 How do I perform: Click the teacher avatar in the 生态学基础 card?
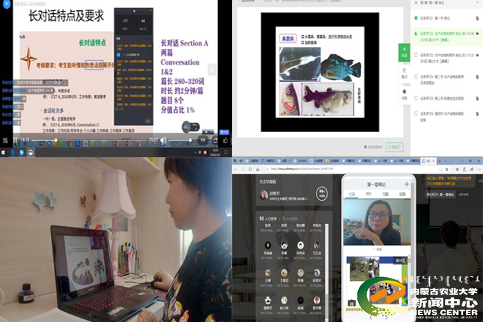click(x=264, y=195)
